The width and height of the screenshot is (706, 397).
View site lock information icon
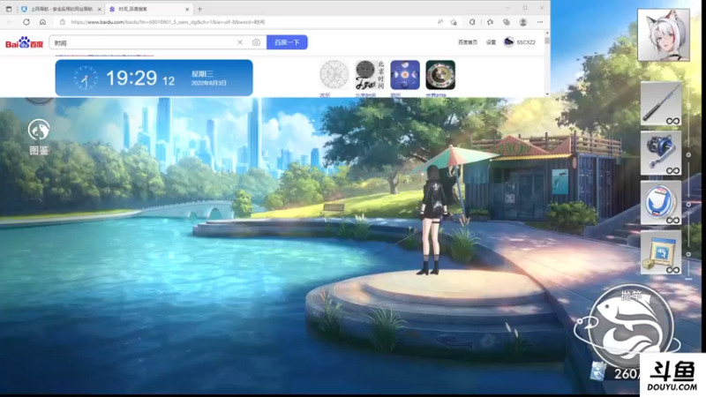[x=63, y=22]
